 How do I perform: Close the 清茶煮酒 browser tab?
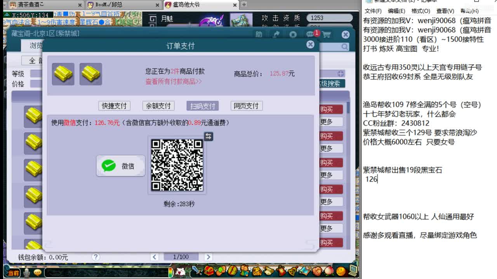tap(80, 5)
